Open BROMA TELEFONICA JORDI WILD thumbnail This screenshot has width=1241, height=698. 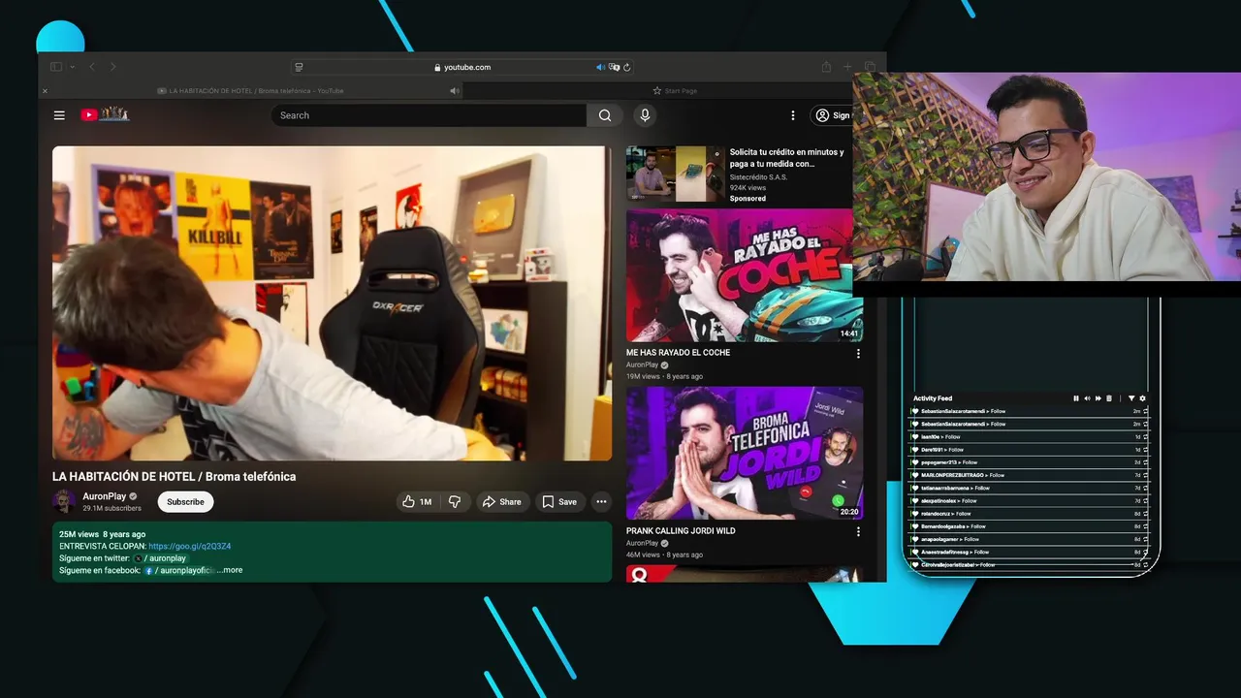(x=745, y=454)
